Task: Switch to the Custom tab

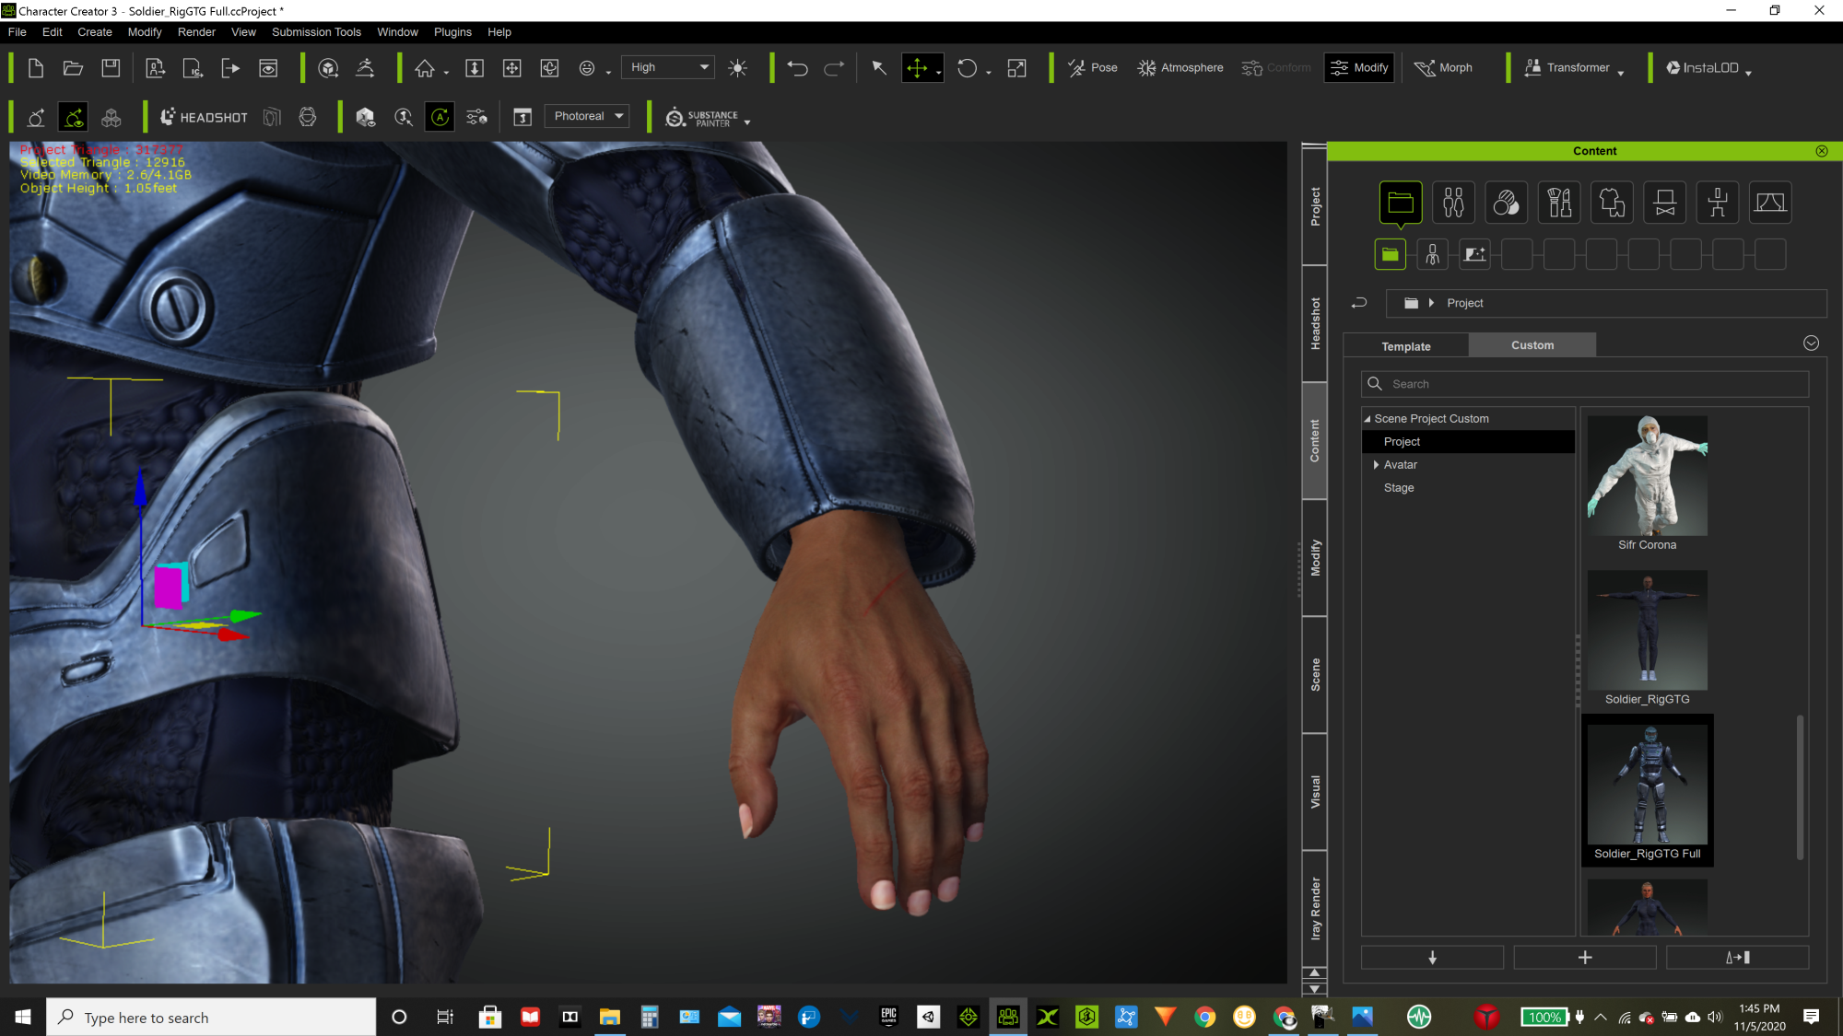Action: pos(1532,345)
